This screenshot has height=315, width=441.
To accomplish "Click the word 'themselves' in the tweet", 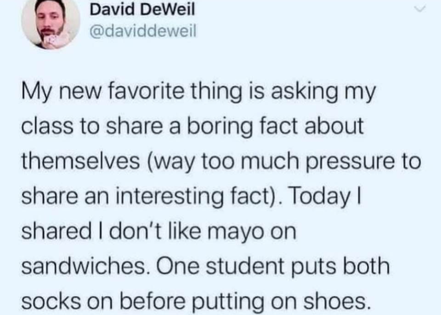I will tap(81, 162).
